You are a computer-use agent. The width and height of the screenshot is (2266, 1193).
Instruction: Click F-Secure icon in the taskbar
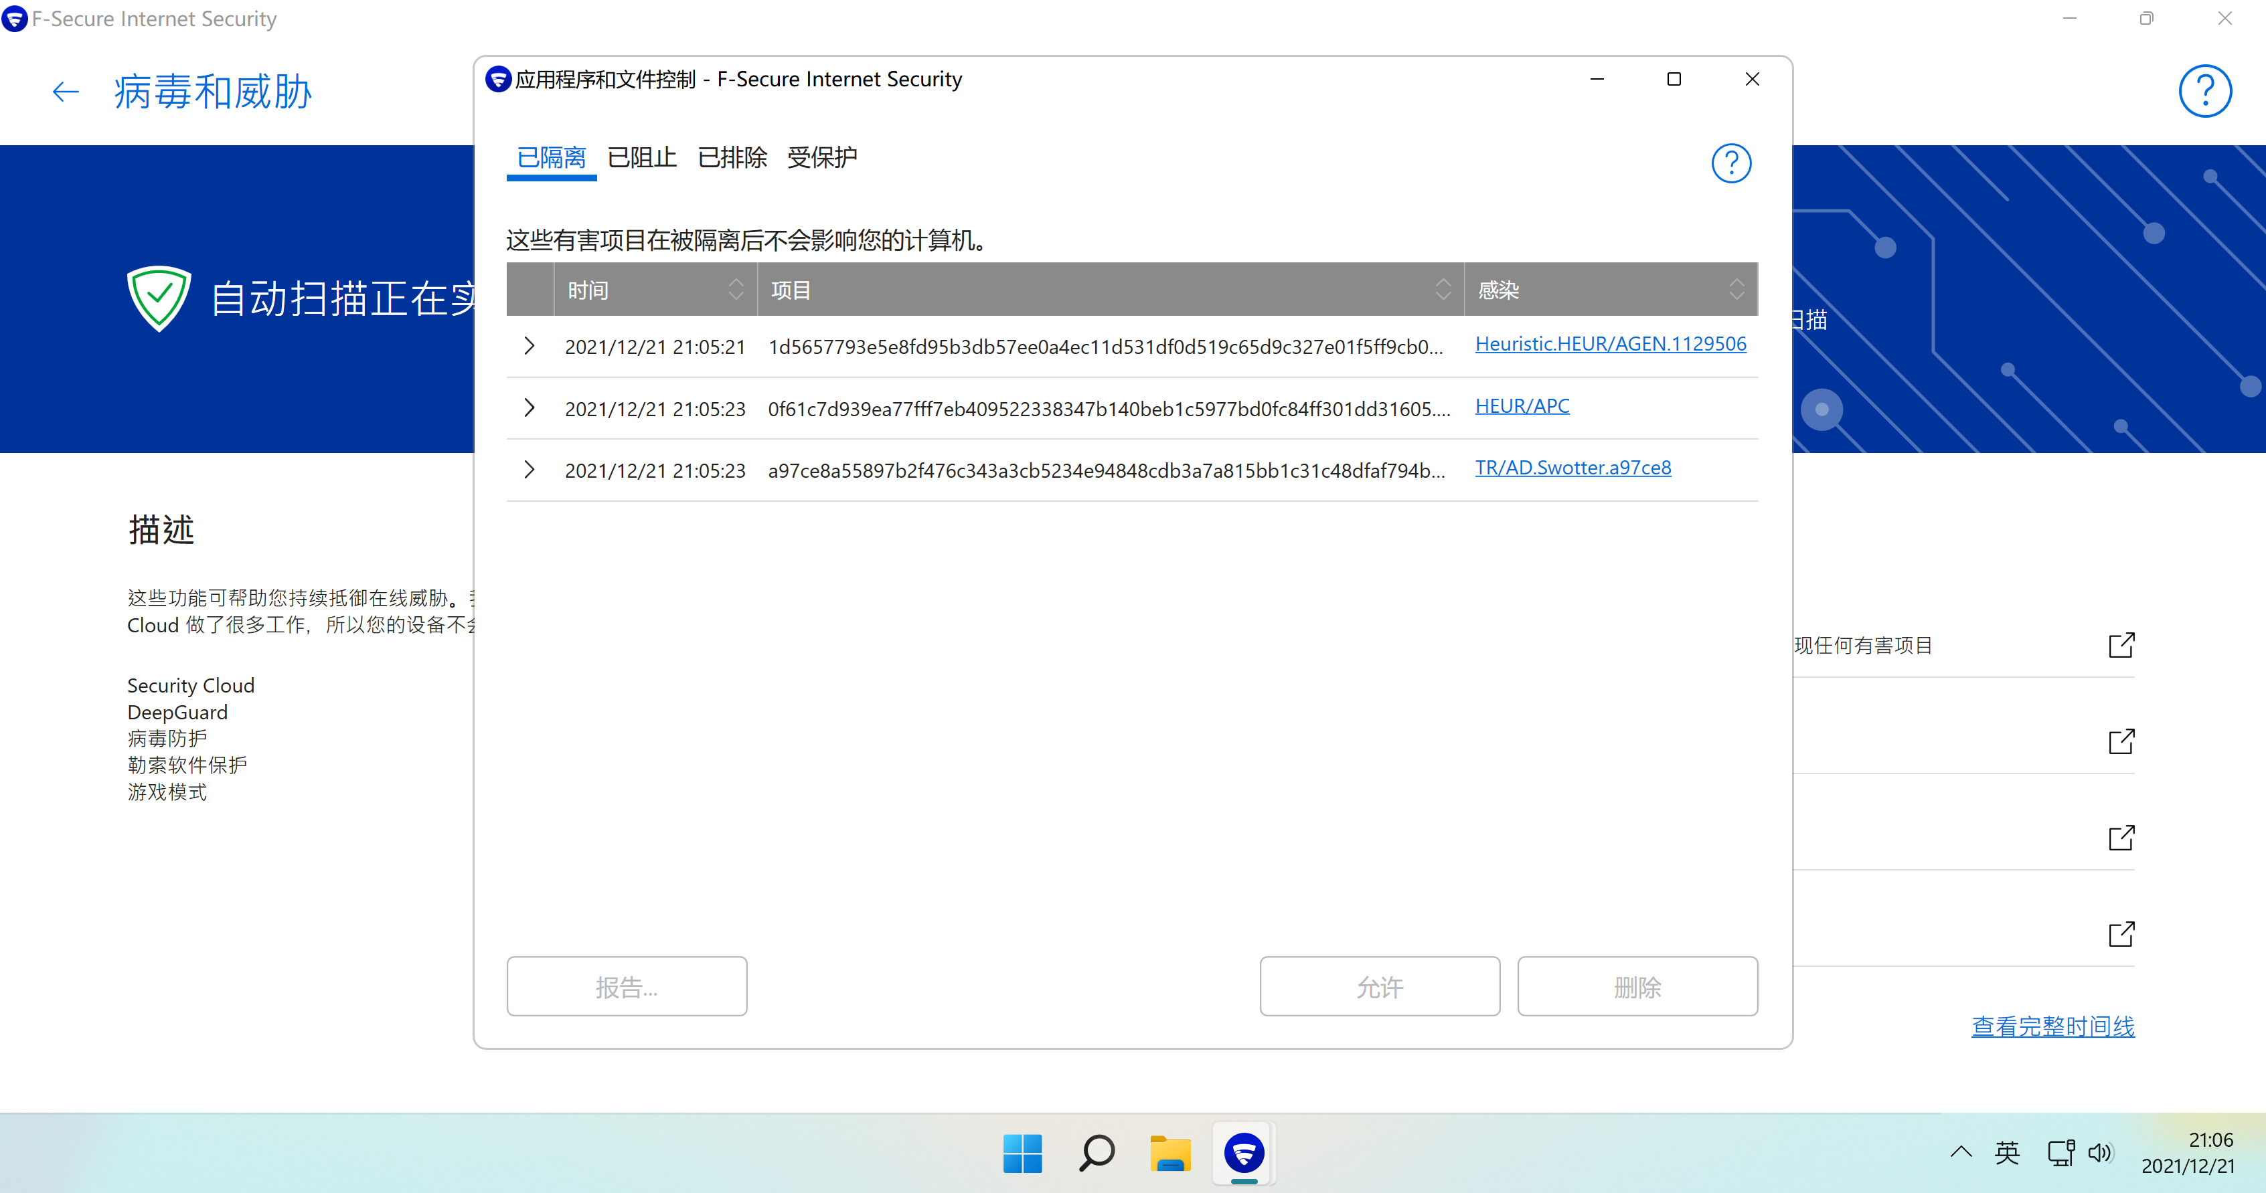click(x=1244, y=1154)
